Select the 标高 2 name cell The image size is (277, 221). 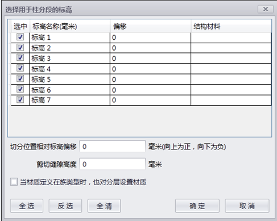(70, 48)
